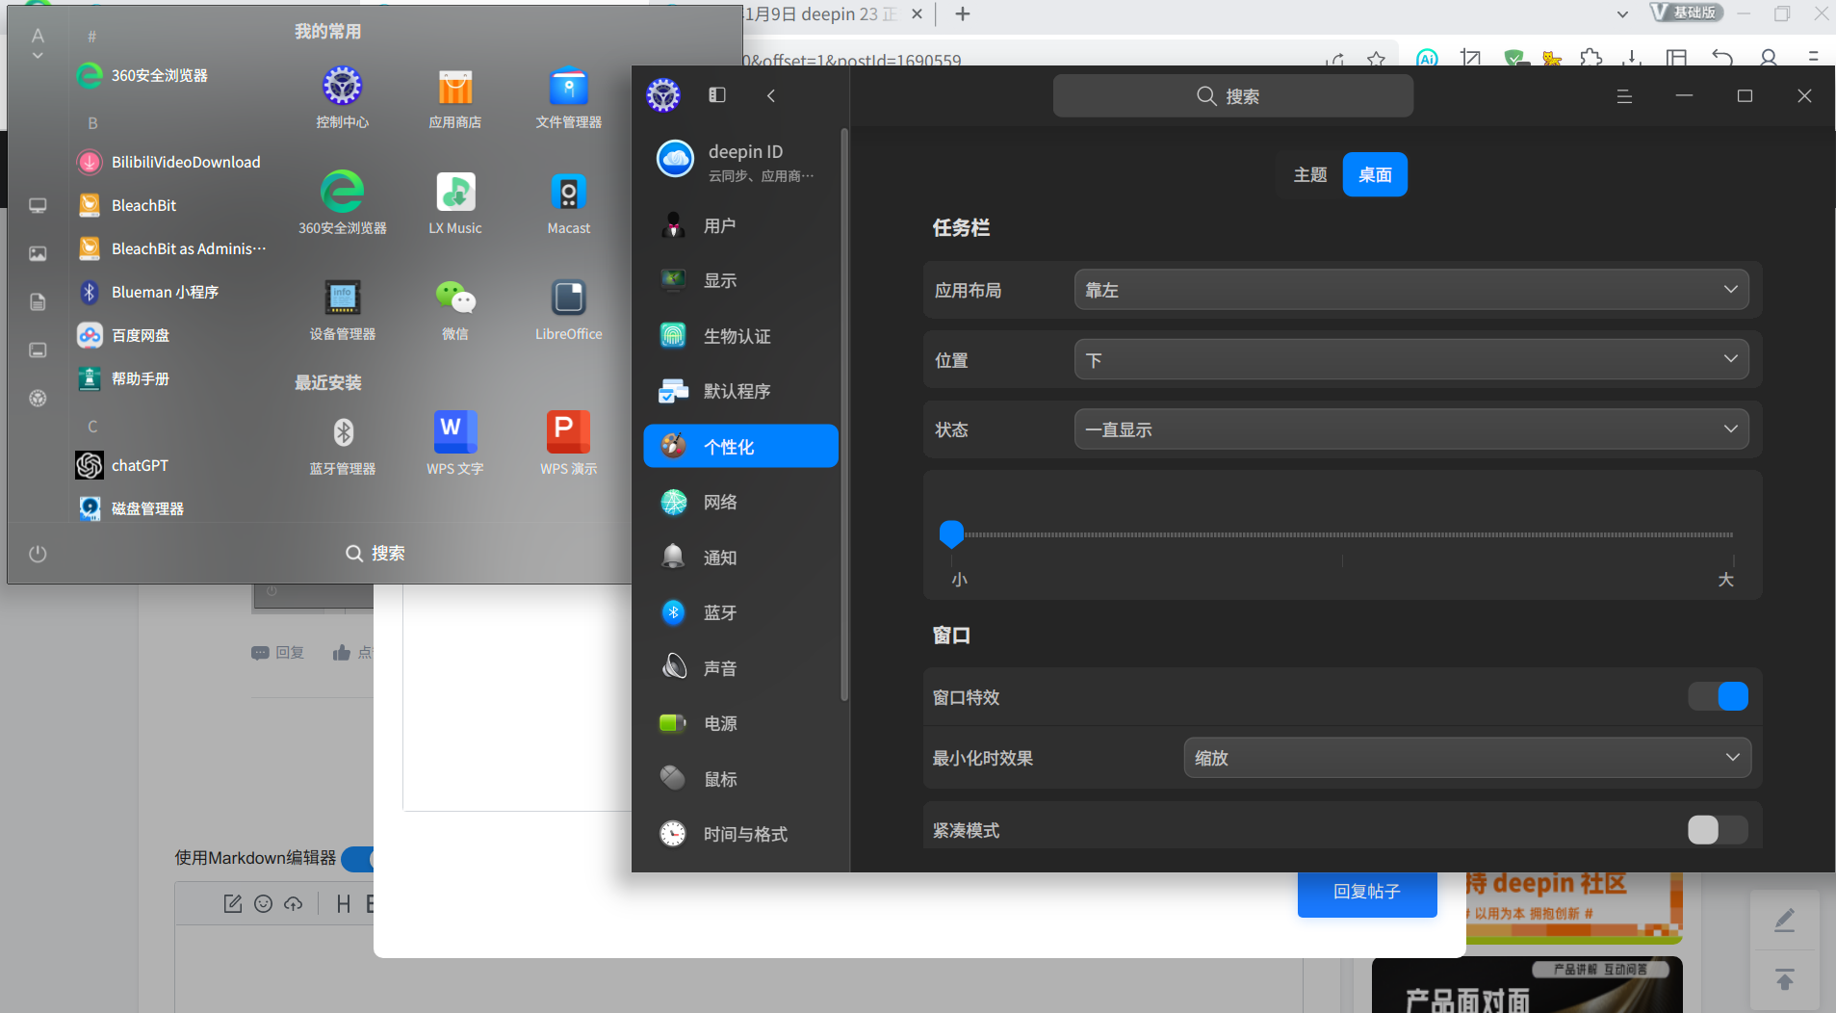Launch LibreOffice from the launcher grid

[569, 308]
